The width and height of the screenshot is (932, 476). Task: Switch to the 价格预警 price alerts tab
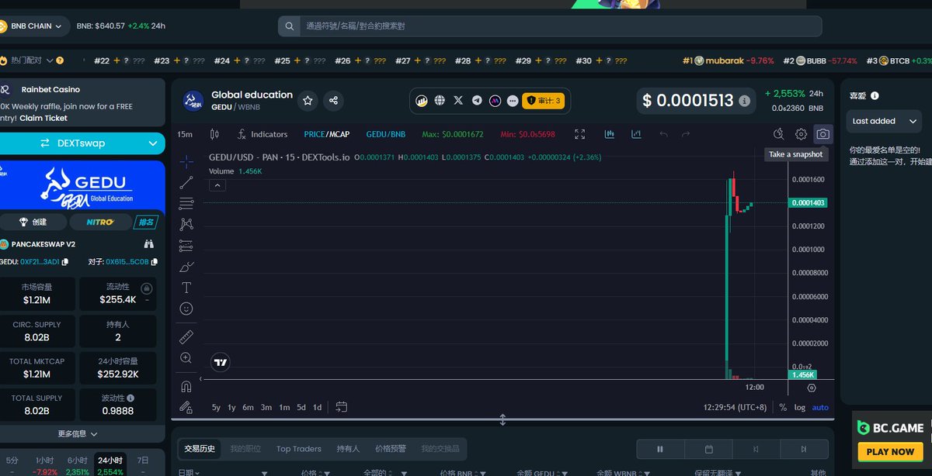click(391, 449)
